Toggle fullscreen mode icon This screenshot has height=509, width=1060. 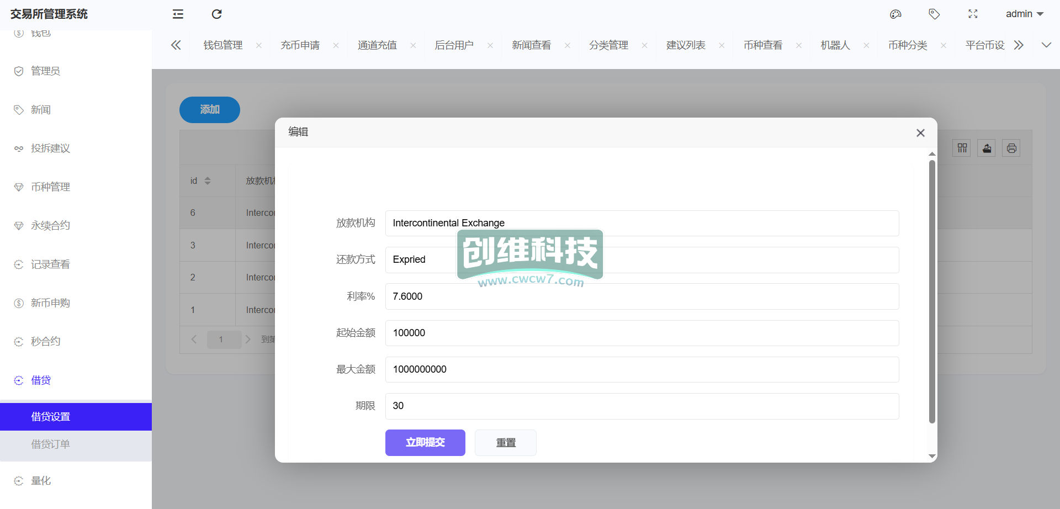[x=973, y=14]
